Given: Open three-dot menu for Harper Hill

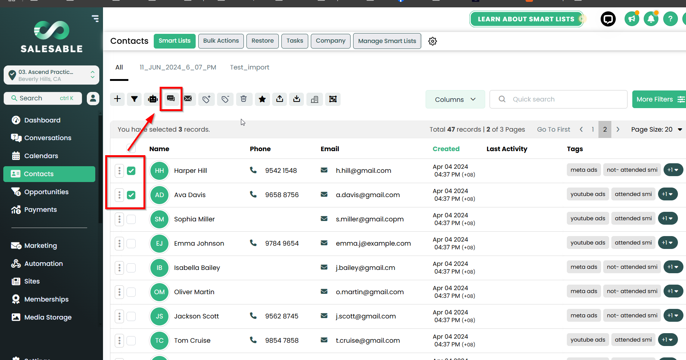Looking at the screenshot, I should (119, 171).
